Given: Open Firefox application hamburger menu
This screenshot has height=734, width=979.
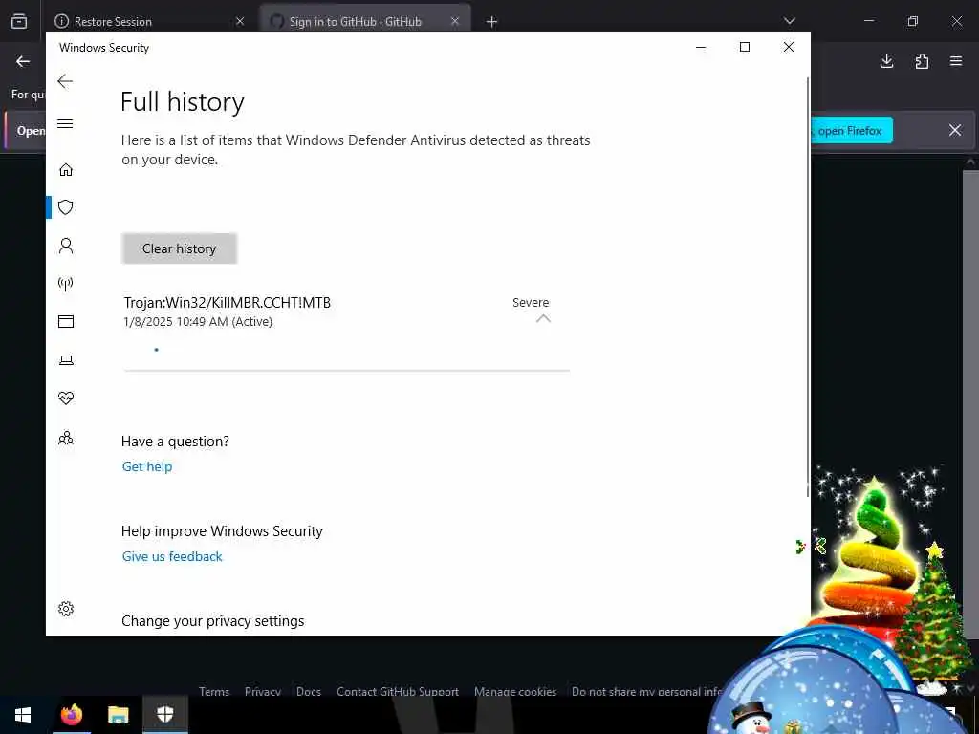Looking at the screenshot, I should tap(956, 61).
